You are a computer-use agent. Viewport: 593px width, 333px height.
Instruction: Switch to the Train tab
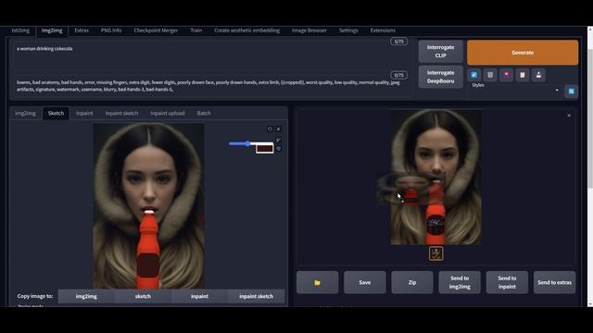pos(196,31)
